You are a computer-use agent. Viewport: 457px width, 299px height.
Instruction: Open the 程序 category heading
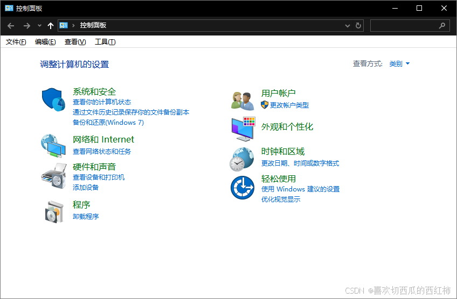[81, 204]
